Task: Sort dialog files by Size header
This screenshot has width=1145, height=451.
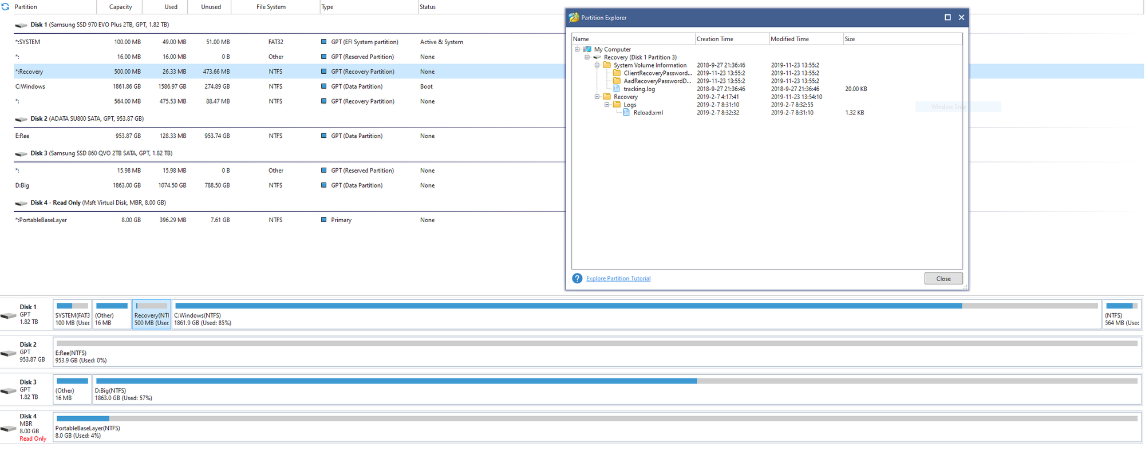Action: click(902, 39)
